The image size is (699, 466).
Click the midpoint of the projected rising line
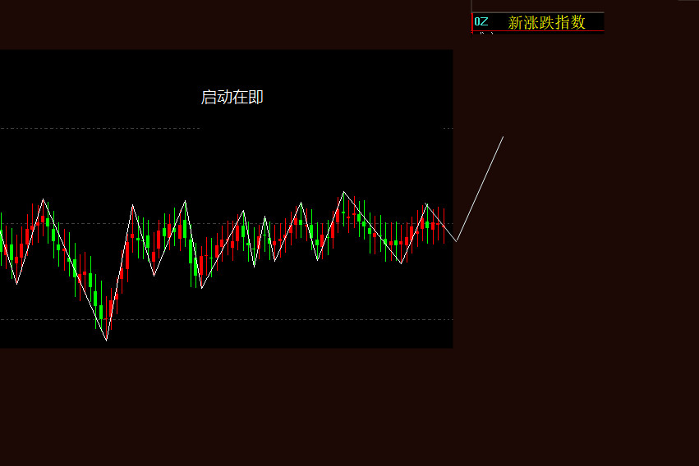(x=481, y=189)
